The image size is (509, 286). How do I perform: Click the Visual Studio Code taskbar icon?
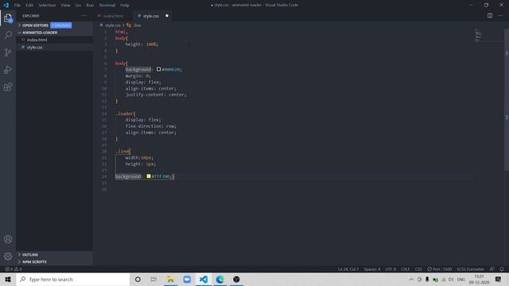(204, 279)
